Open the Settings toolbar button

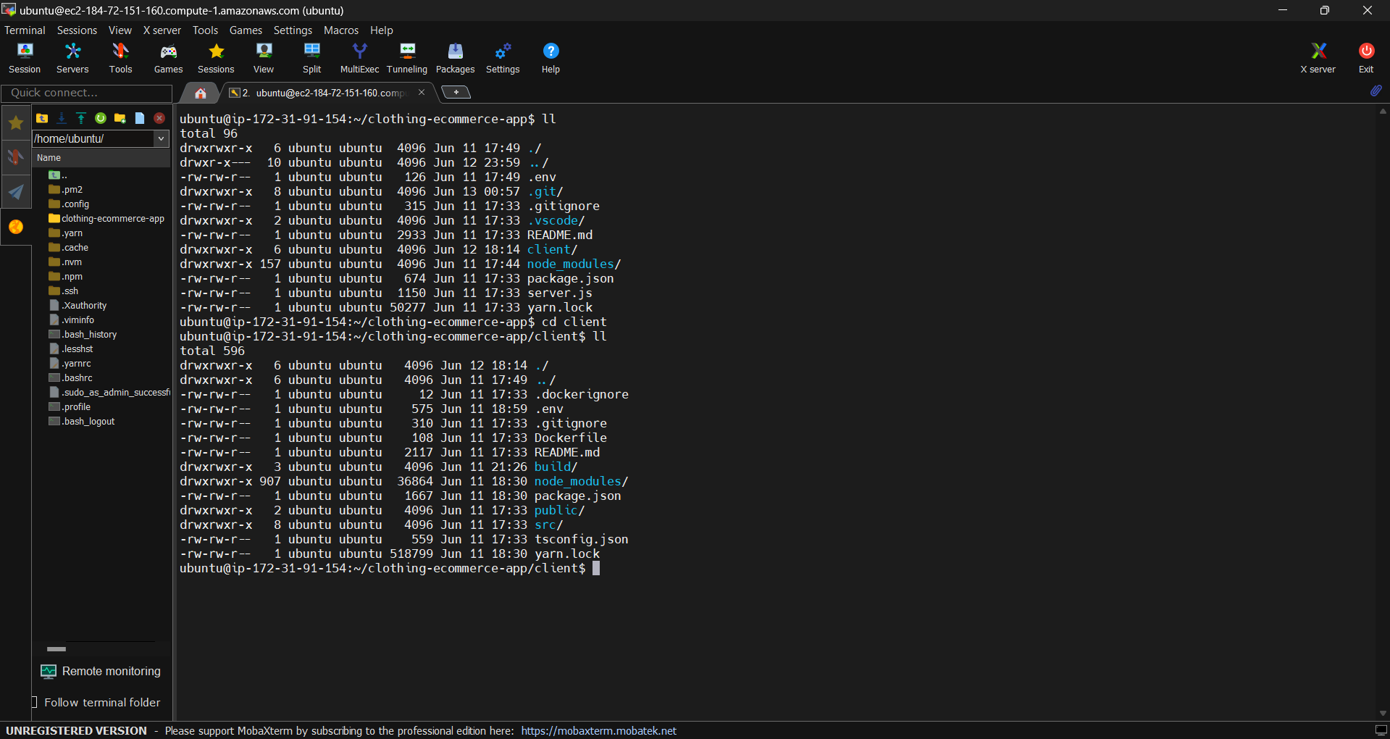[503, 58]
